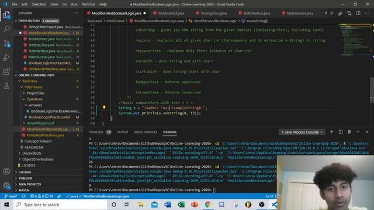
Task: Open Source Control view in activity bar
Action: coord(6,43)
